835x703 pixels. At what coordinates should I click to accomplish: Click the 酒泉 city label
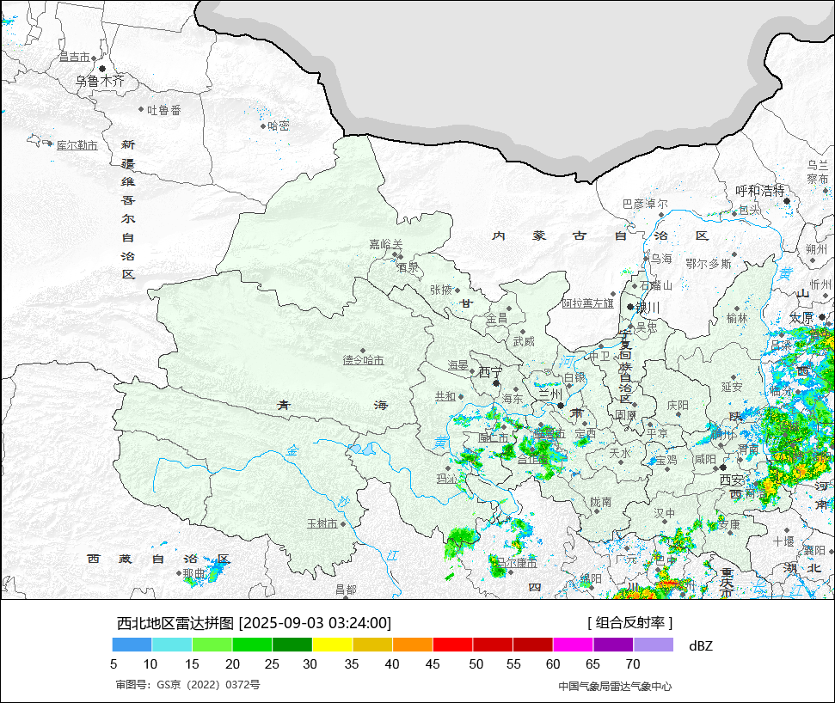click(x=408, y=266)
